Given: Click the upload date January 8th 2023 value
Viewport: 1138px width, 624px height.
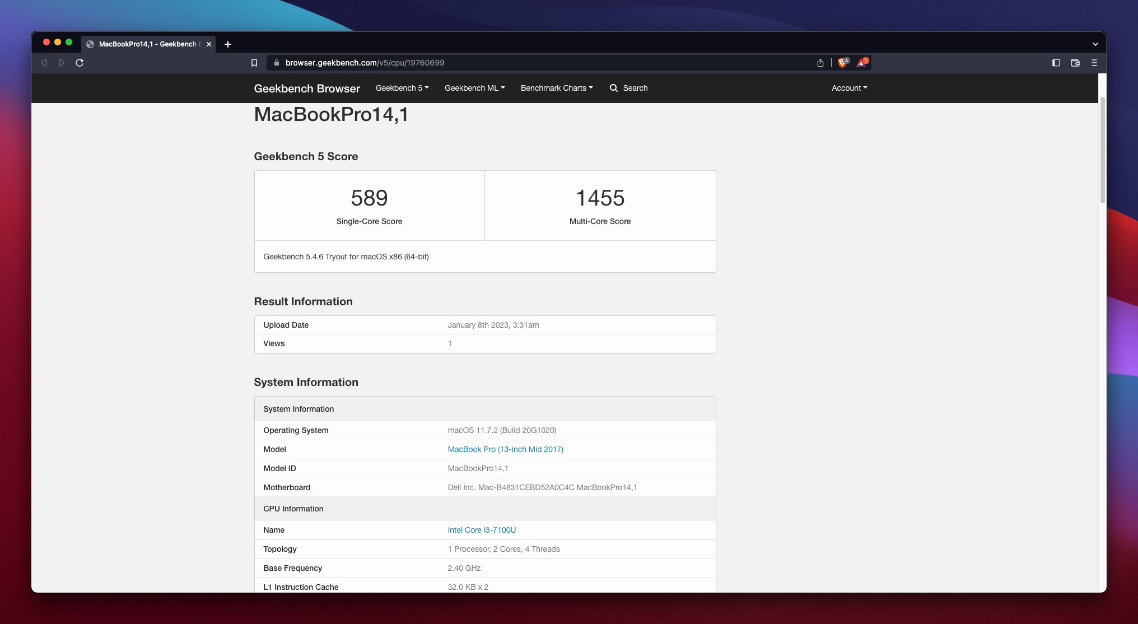Looking at the screenshot, I should tap(493, 325).
